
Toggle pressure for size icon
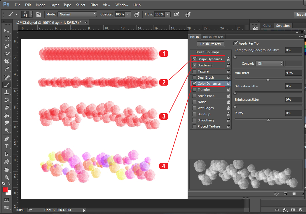188,14
